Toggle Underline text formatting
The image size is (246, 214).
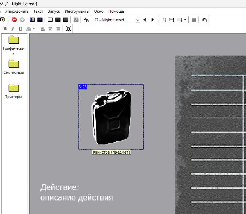(20, 29)
